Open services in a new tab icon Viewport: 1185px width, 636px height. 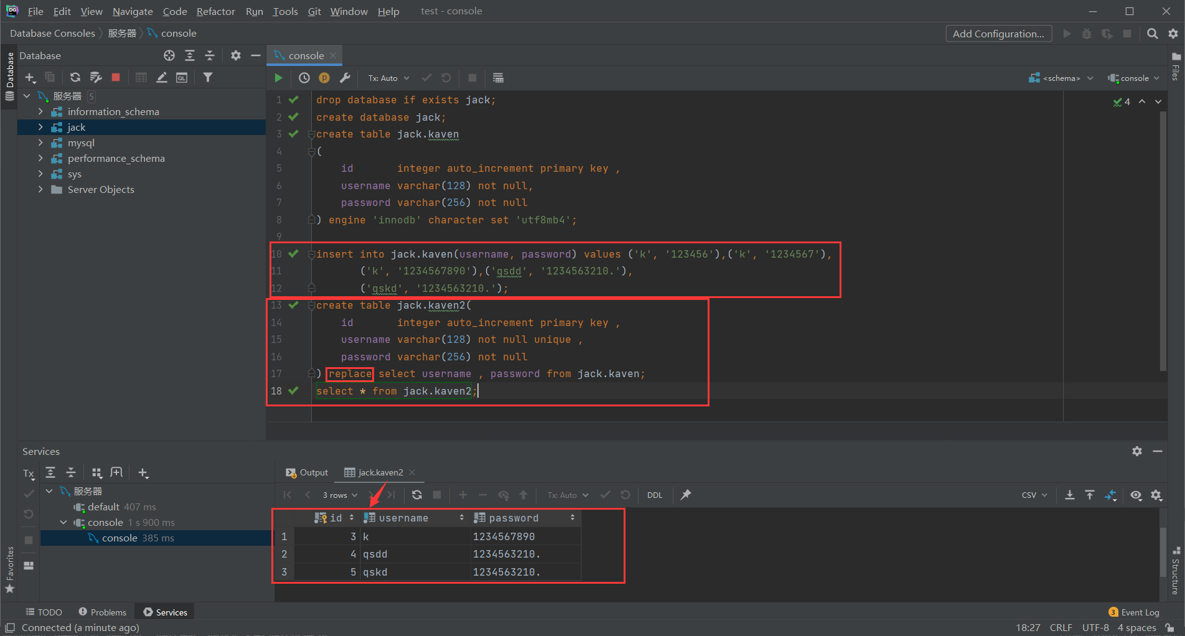click(x=116, y=473)
